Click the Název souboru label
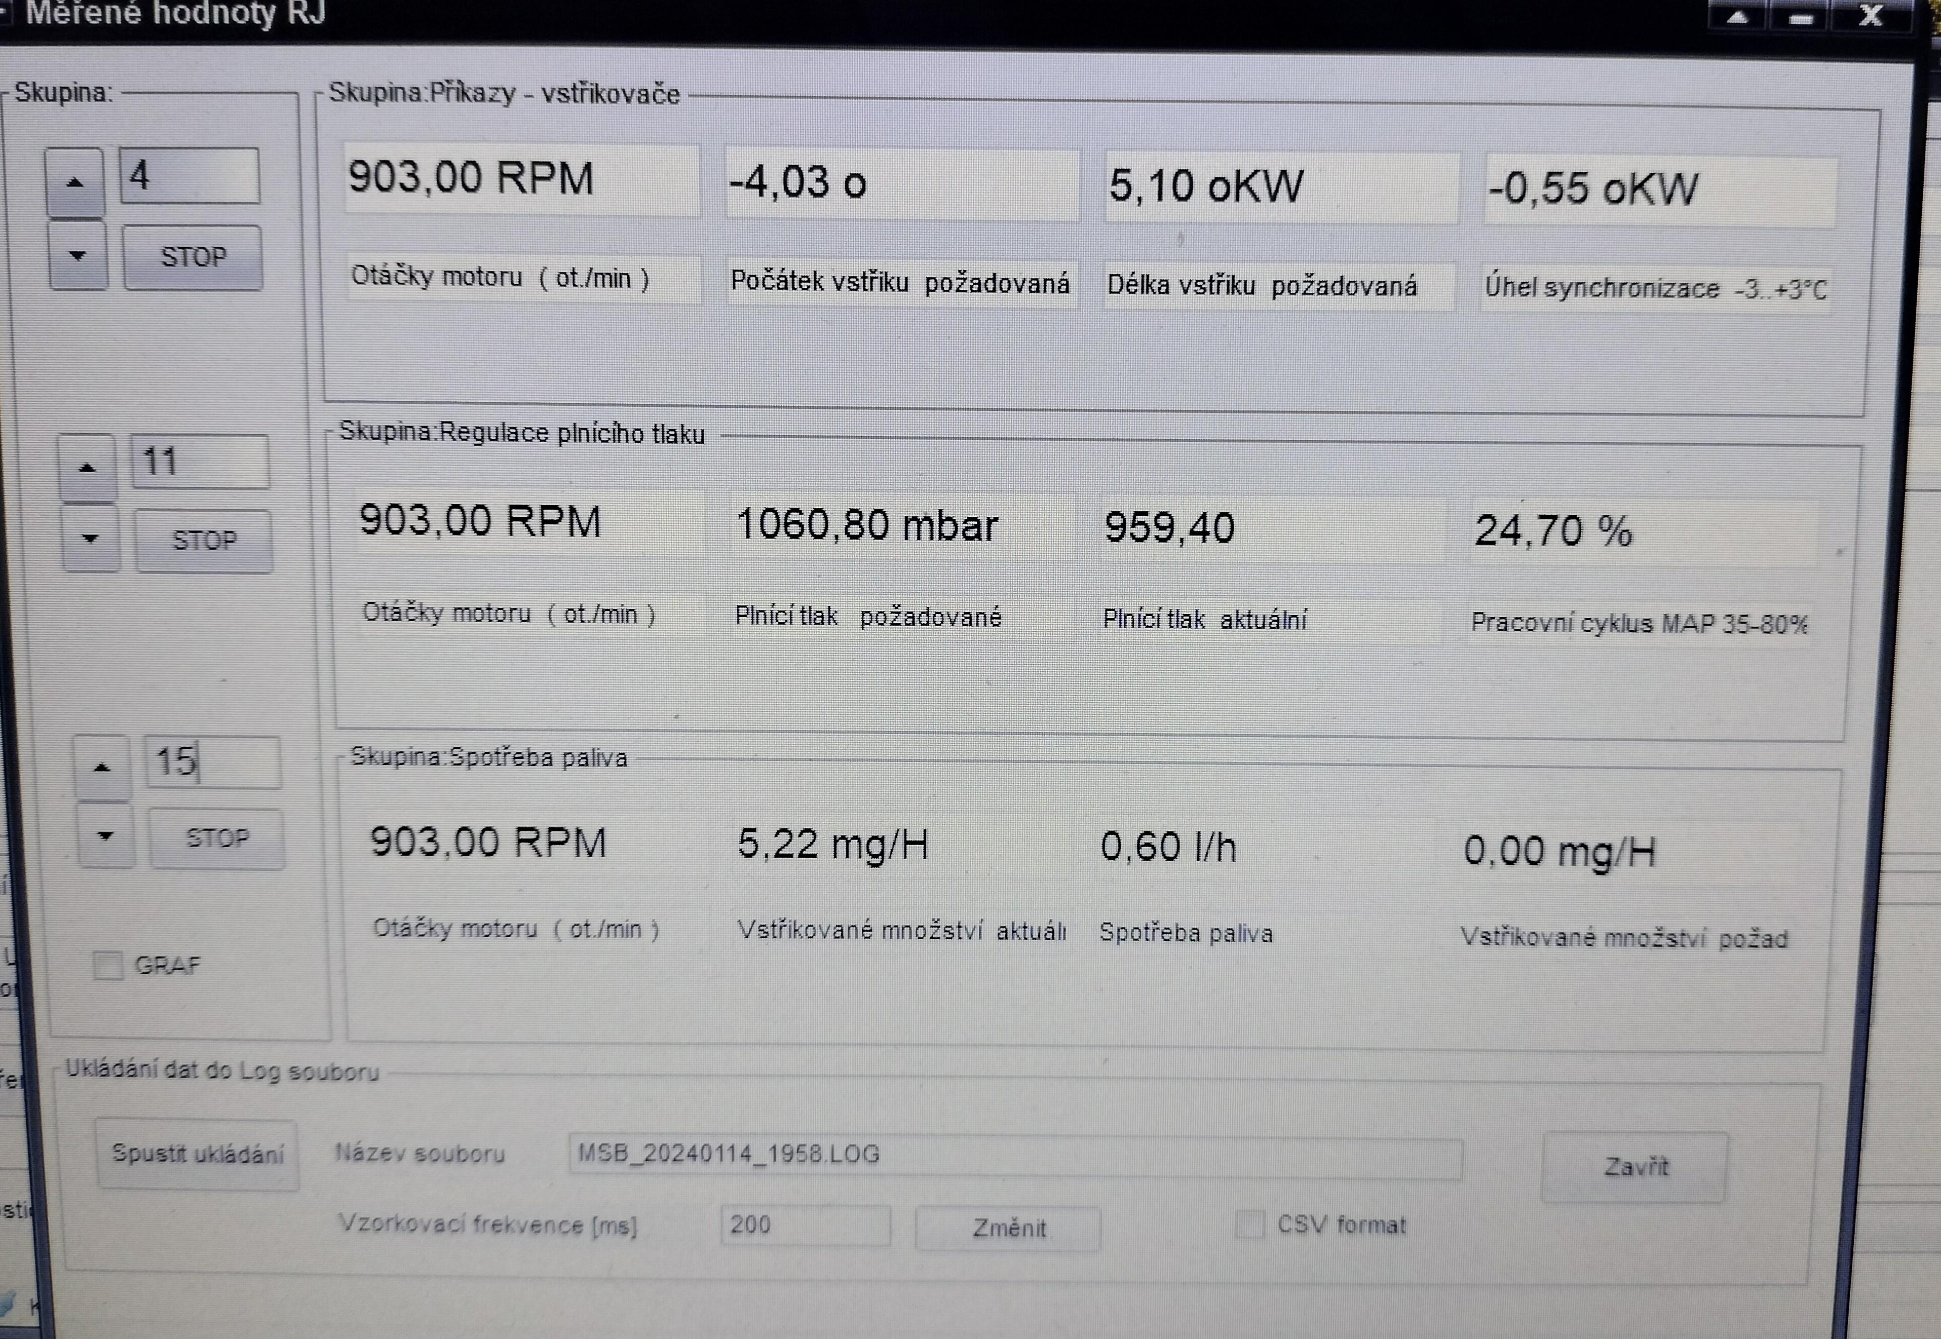 [420, 1154]
